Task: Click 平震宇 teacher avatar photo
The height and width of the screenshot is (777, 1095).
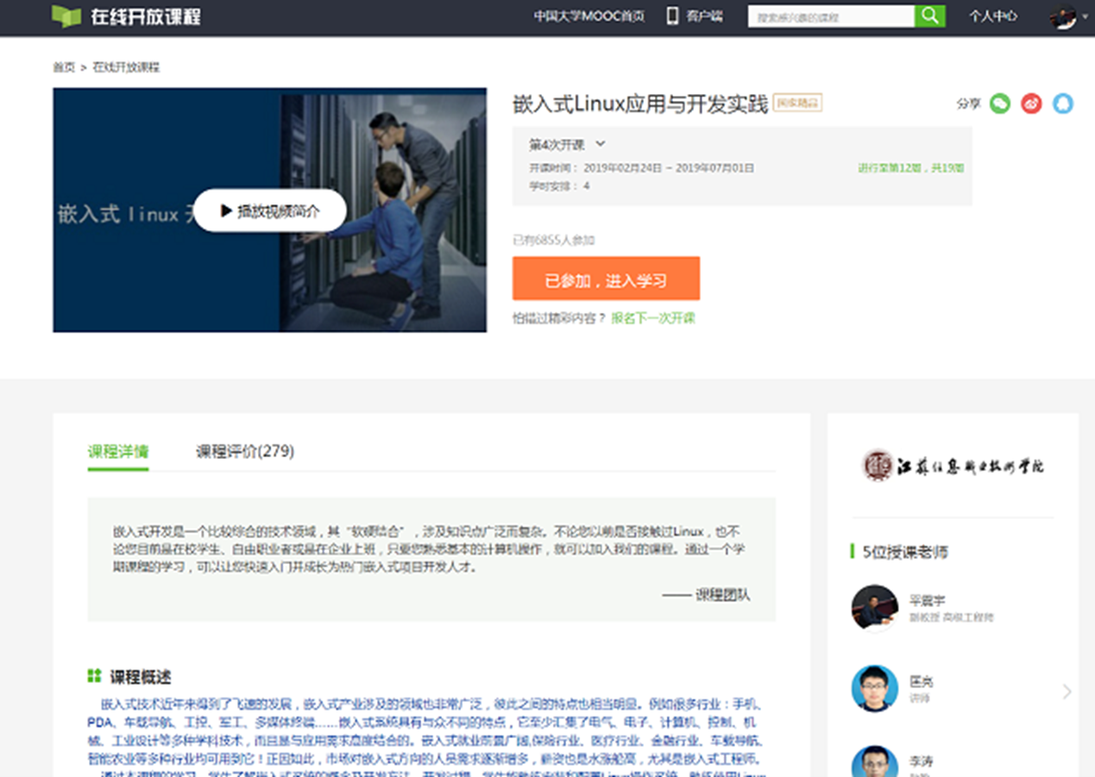Action: click(874, 608)
